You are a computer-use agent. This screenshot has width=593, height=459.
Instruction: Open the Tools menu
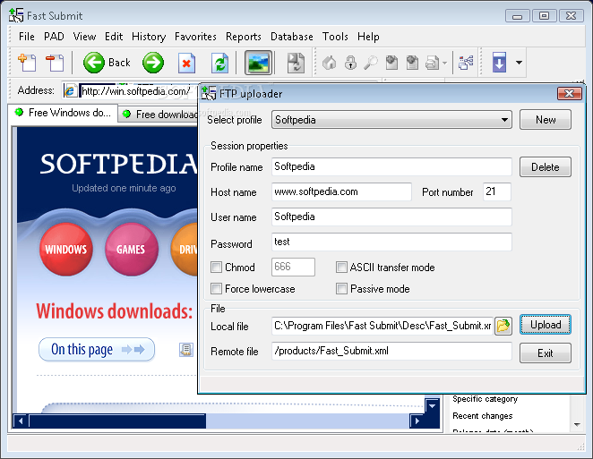335,37
